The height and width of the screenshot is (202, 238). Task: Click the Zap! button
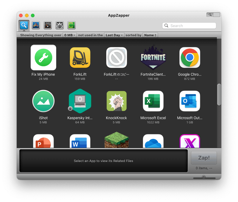pos(204,158)
